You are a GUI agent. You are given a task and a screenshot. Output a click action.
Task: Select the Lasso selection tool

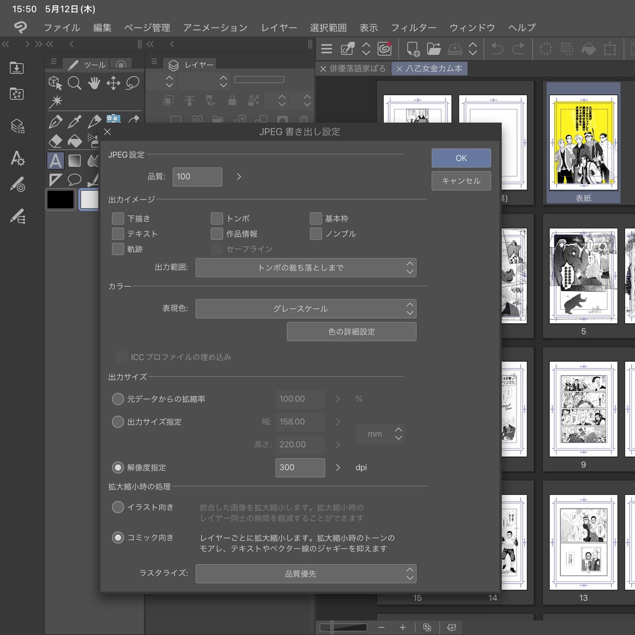133,83
